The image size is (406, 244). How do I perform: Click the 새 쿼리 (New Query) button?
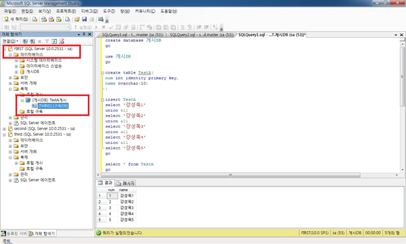(16, 19)
